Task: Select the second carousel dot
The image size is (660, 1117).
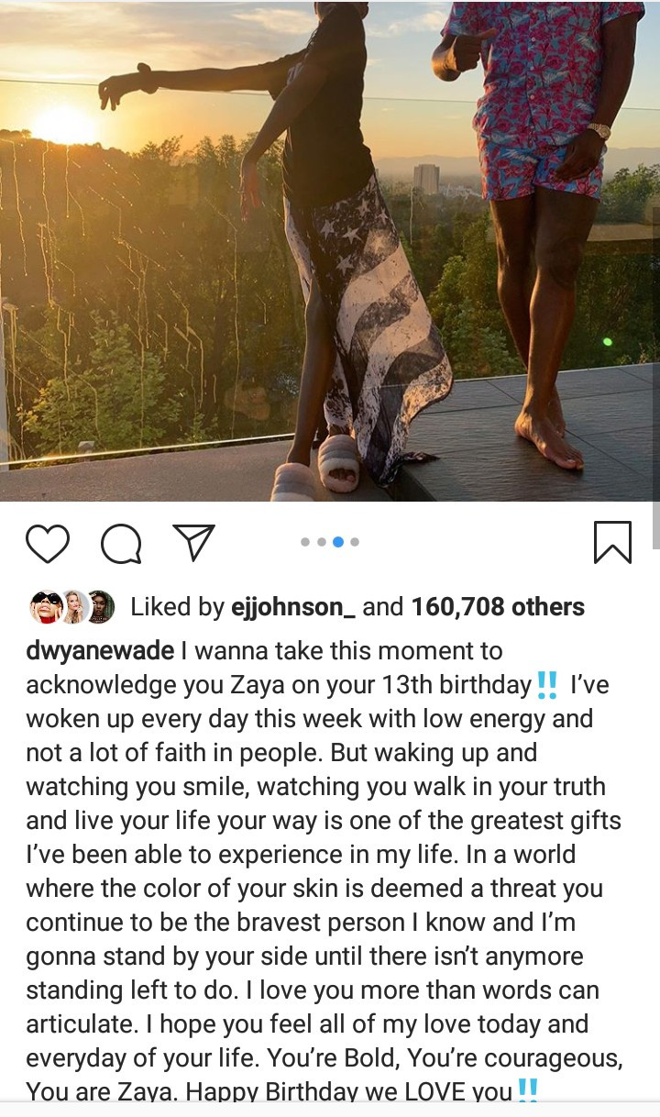Action: click(x=322, y=542)
